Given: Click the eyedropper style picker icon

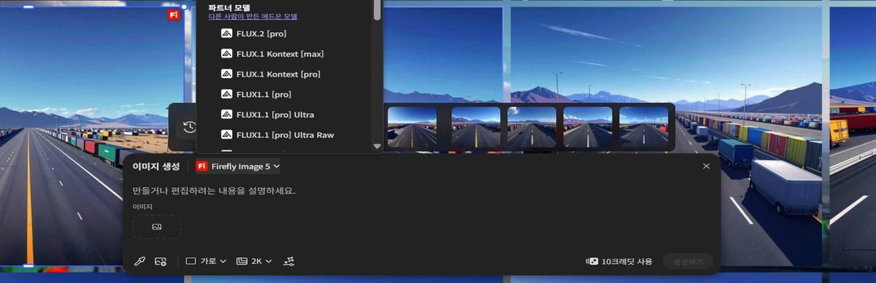Looking at the screenshot, I should point(139,261).
